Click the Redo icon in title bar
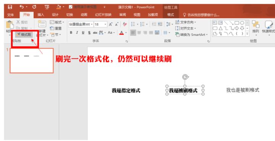This screenshot has height=141, width=275. coord(34,7)
